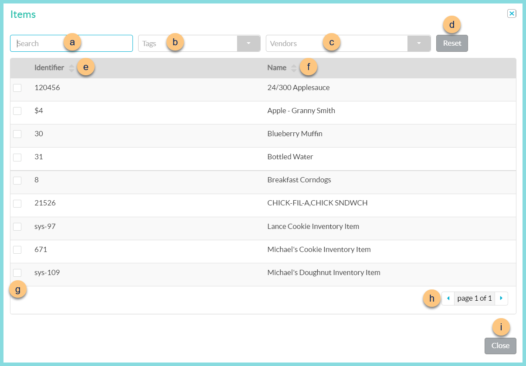
Task: Select the Blueberry Muffin row checkbox
Action: coord(17,134)
